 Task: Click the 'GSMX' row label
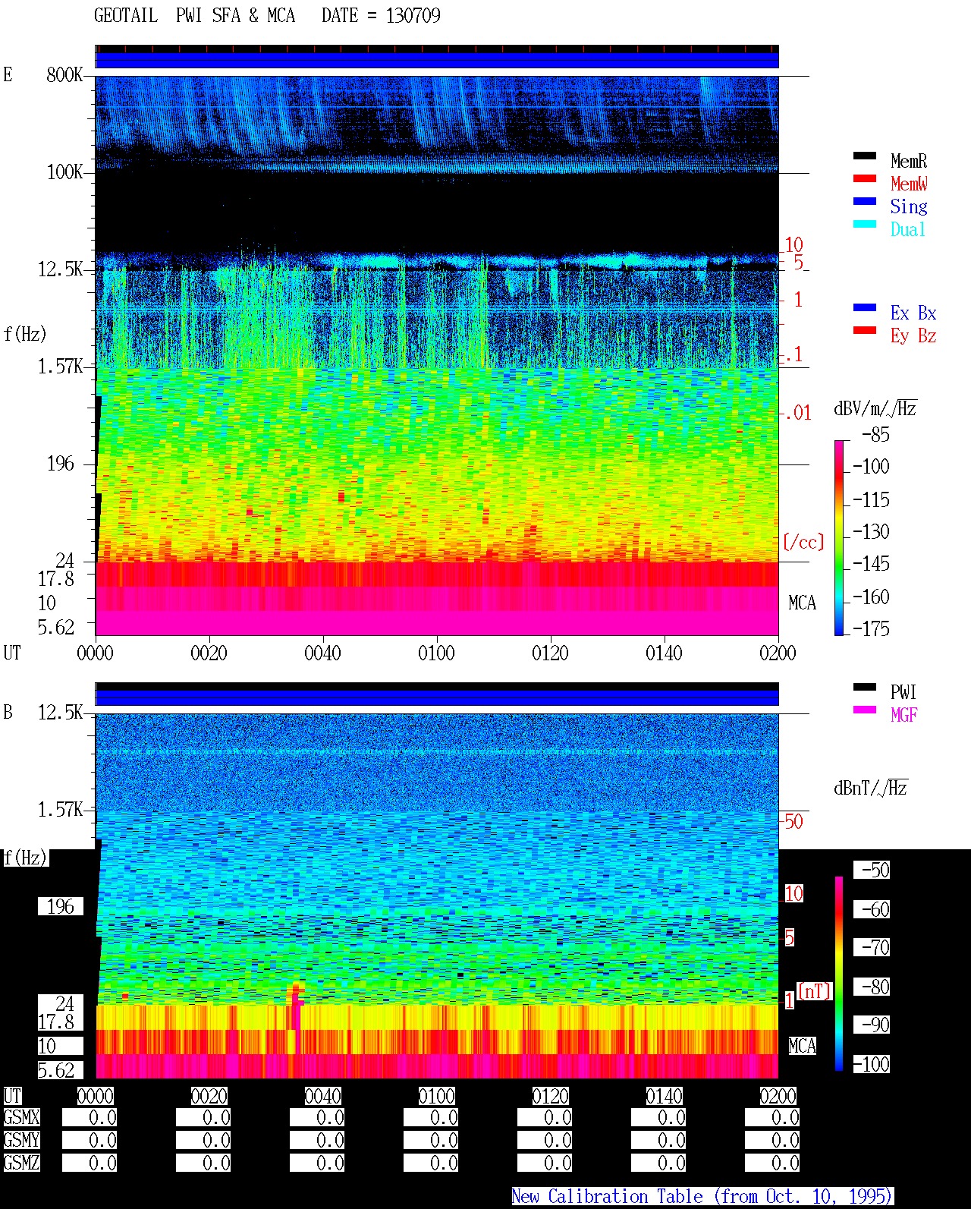tap(21, 1117)
